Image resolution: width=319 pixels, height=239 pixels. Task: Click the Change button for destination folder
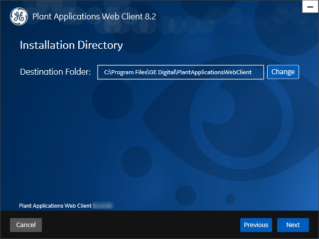[283, 72]
